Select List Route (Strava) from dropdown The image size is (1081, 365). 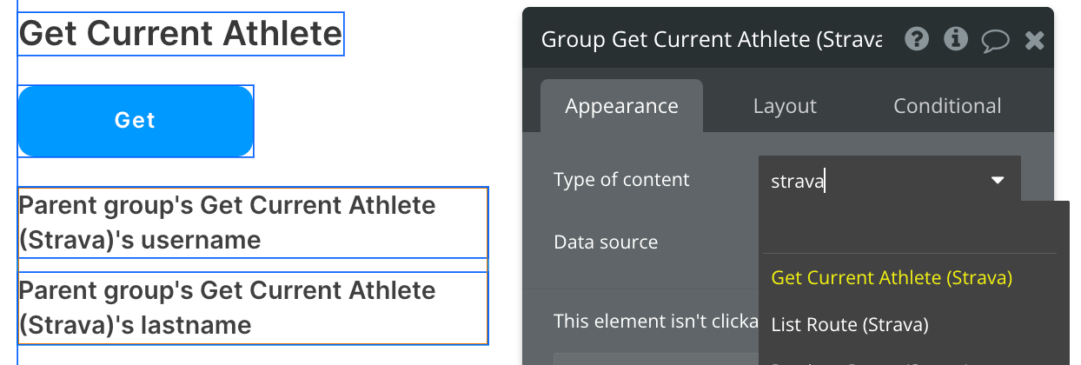[850, 325]
